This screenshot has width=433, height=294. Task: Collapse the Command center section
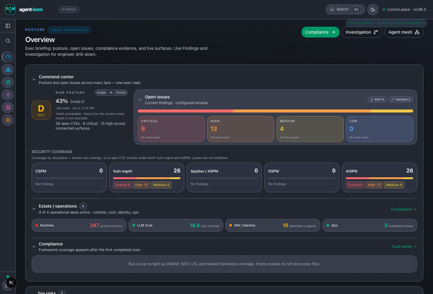[x=34, y=79]
